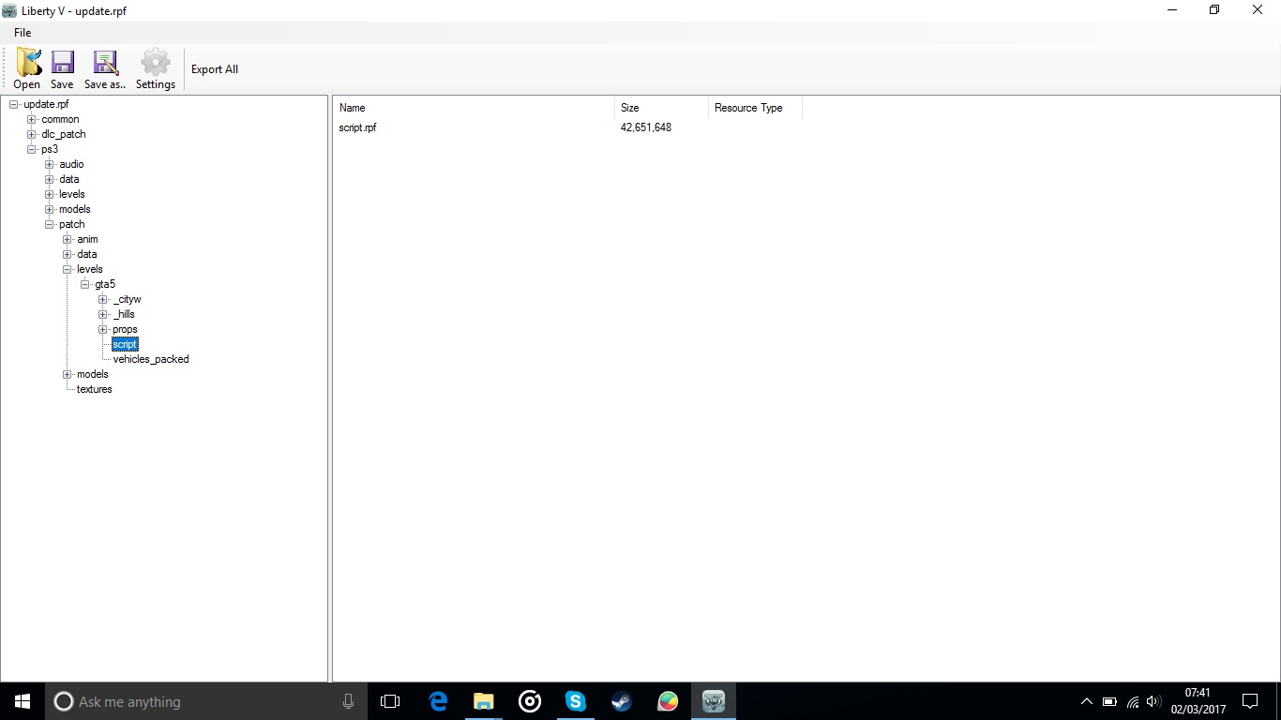Collapse the ps3 folder node

tap(32, 149)
